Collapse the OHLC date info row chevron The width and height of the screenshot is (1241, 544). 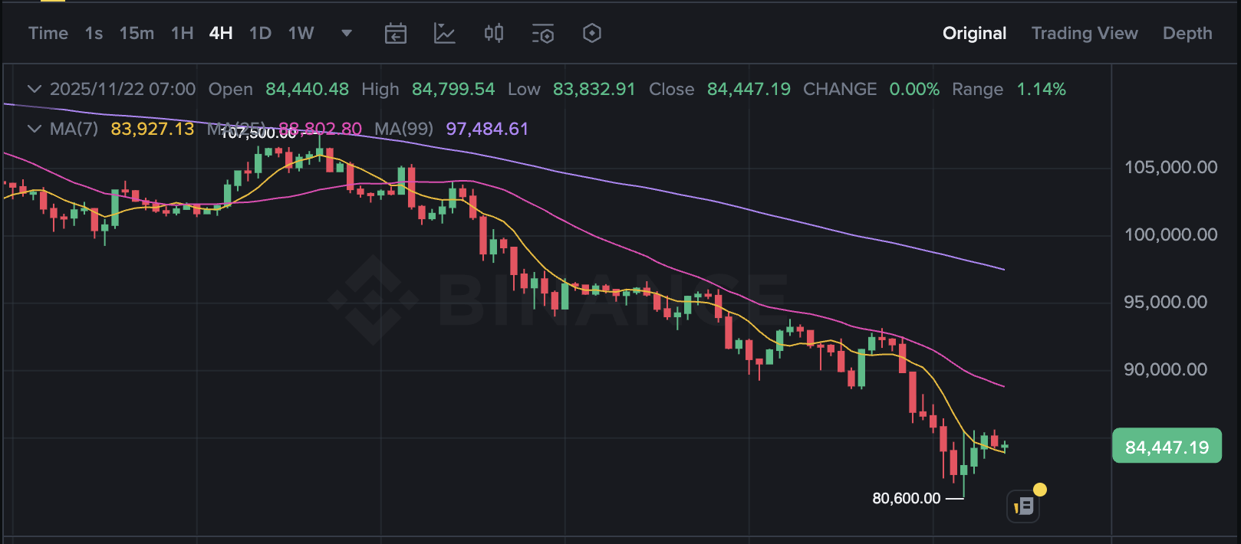click(x=34, y=89)
